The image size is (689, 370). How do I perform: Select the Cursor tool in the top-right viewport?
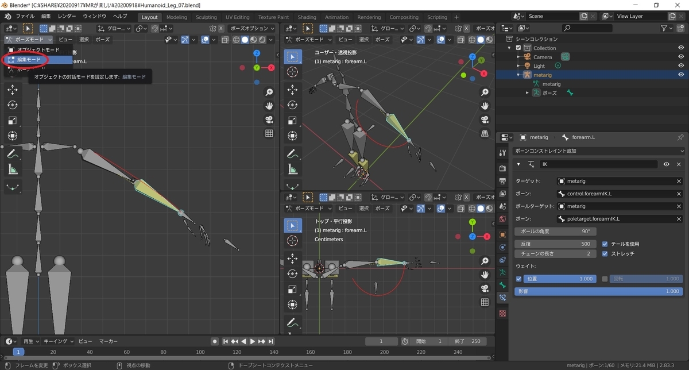293,72
